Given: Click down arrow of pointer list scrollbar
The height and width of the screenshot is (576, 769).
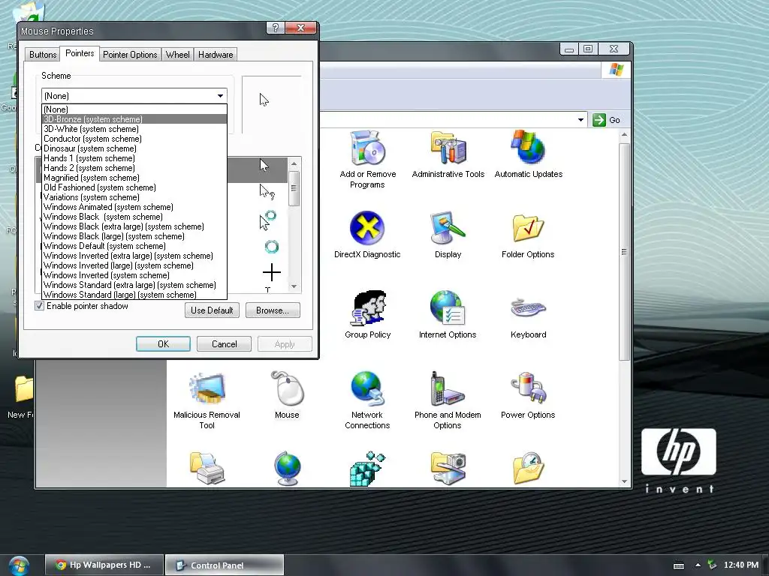Looking at the screenshot, I should pos(294,286).
